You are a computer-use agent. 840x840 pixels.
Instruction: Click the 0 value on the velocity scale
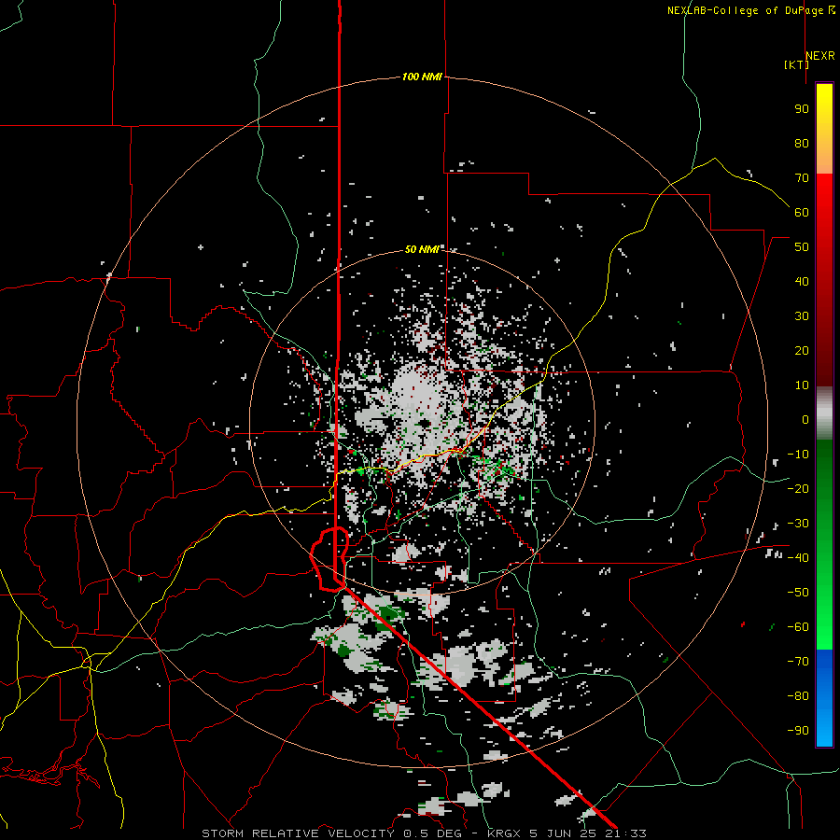click(805, 420)
